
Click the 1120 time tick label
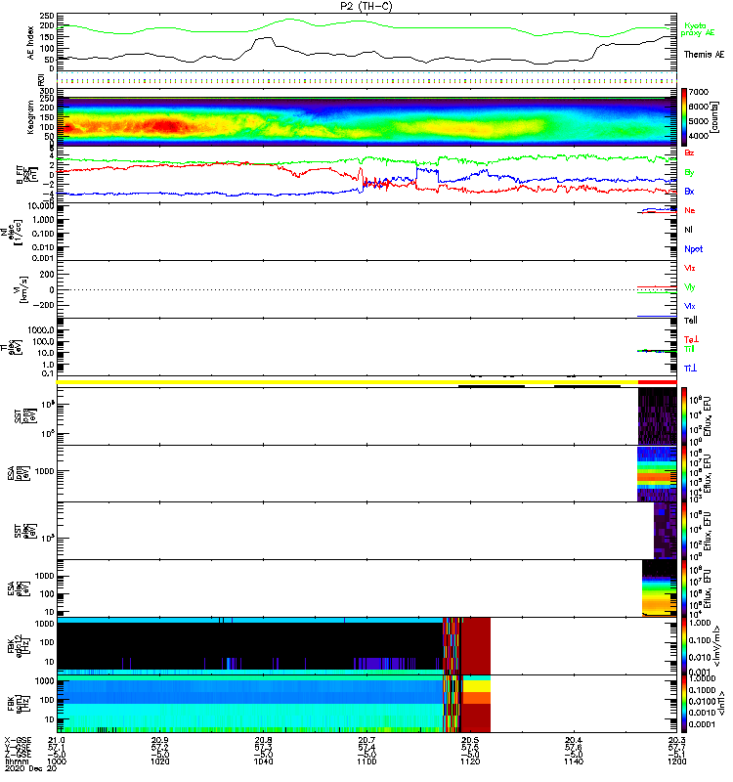tap(470, 761)
